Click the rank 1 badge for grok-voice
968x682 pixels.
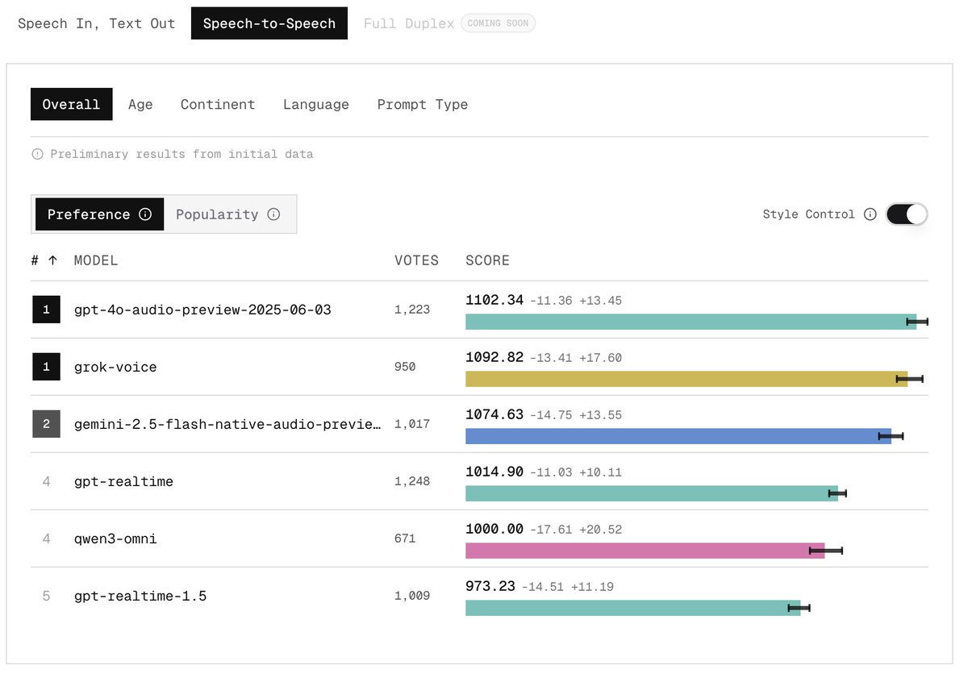point(46,367)
